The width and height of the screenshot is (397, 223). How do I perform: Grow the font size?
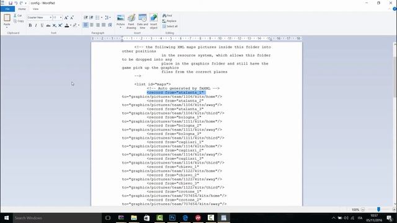(x=66, y=17)
